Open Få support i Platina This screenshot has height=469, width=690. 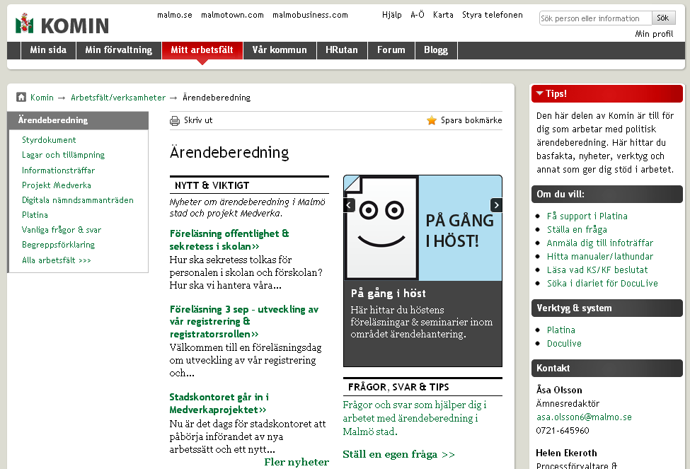[587, 216]
